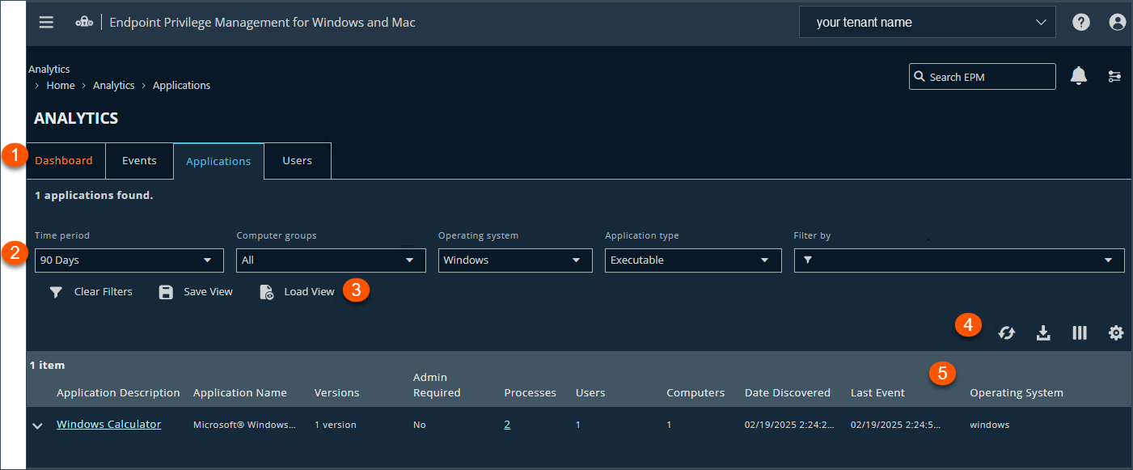Viewport: 1133px width, 470px height.
Task: Open the user profile account icon
Action: pos(1118,23)
